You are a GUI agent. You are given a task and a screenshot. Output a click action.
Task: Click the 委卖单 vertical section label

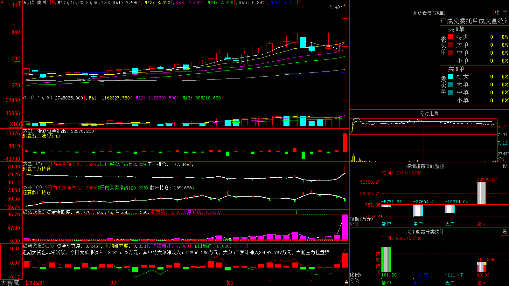pos(443,85)
